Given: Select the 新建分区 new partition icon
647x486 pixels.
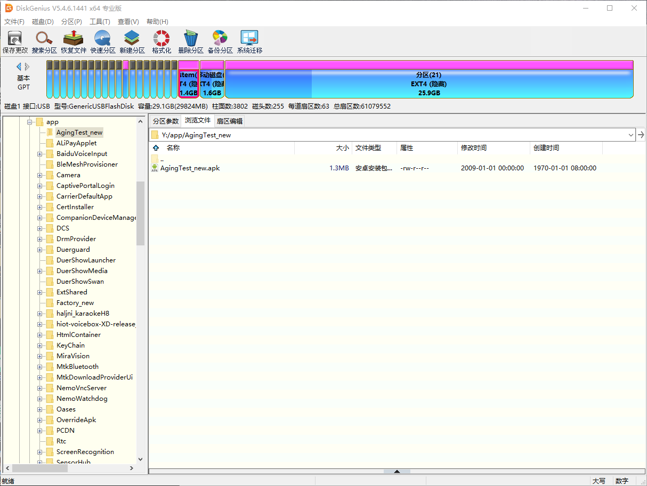Looking at the screenshot, I should 132,42.
